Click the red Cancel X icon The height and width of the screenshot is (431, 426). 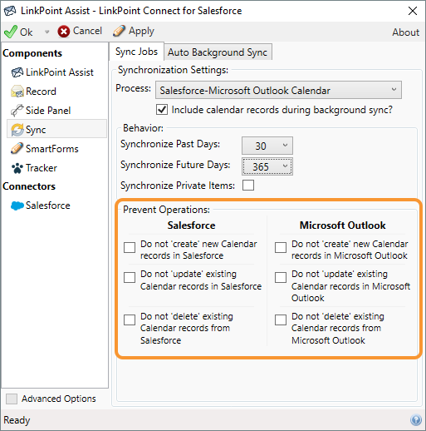(64, 32)
